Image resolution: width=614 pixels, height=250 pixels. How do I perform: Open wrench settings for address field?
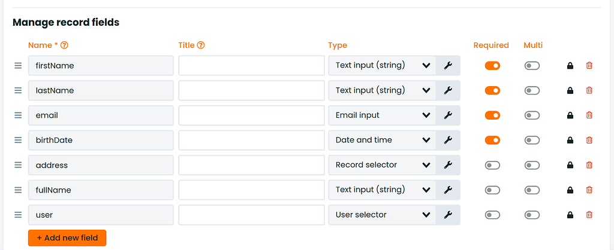coord(448,165)
